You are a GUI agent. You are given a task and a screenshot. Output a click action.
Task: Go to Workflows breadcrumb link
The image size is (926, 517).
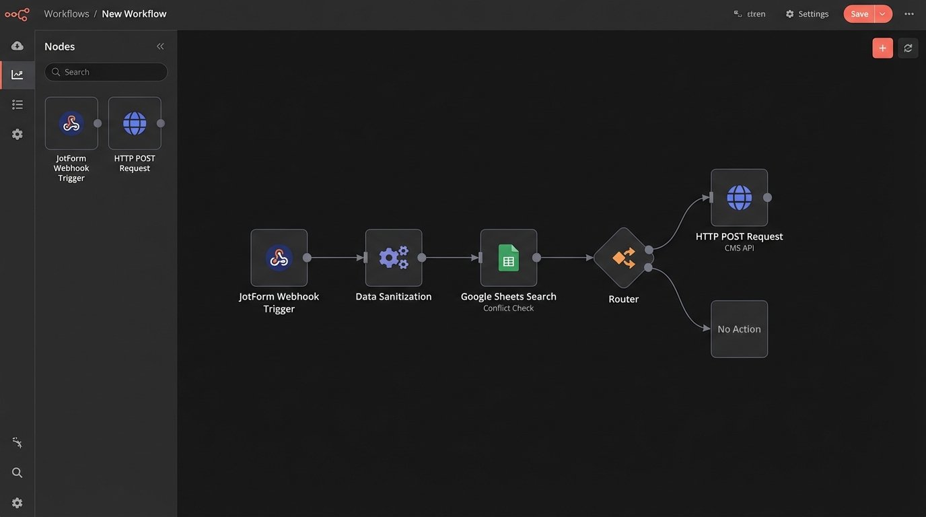click(67, 14)
